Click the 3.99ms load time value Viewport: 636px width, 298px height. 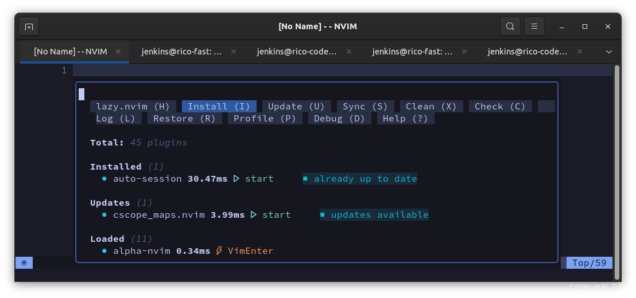(x=227, y=215)
